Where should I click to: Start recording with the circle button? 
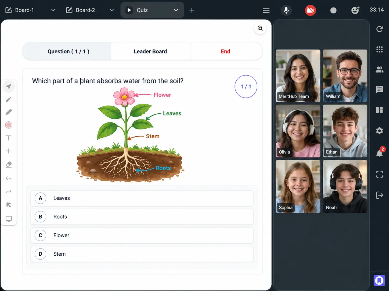333,10
